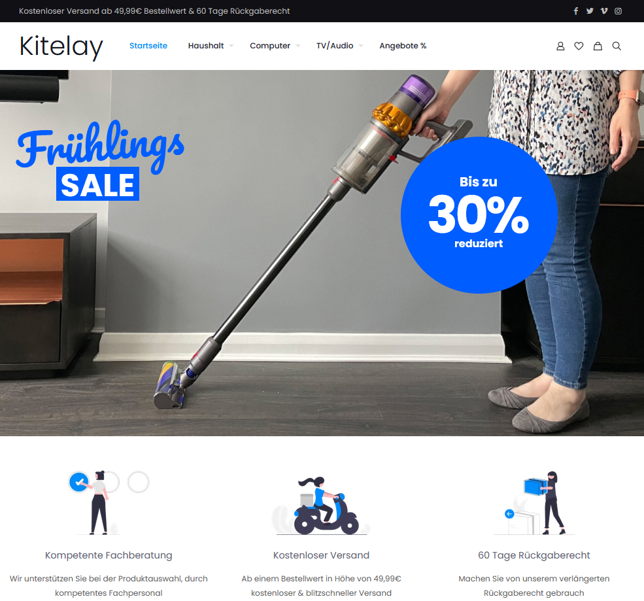
Task: Click the Kostenloser Versand heading
Action: (x=321, y=555)
